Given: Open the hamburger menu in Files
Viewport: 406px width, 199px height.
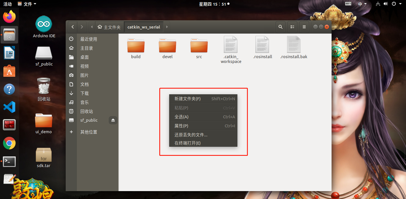Looking at the screenshot, I should point(304,27).
